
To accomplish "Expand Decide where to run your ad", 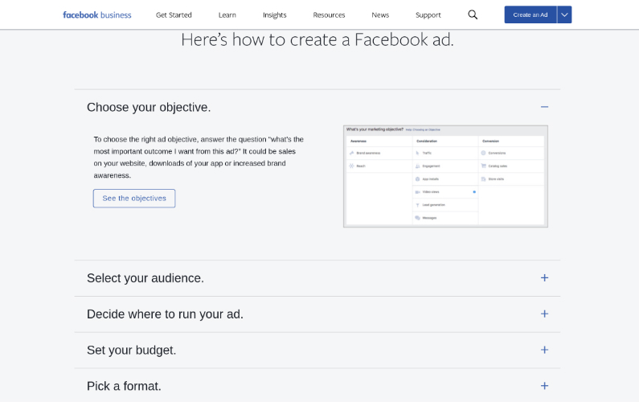I will click(x=544, y=314).
